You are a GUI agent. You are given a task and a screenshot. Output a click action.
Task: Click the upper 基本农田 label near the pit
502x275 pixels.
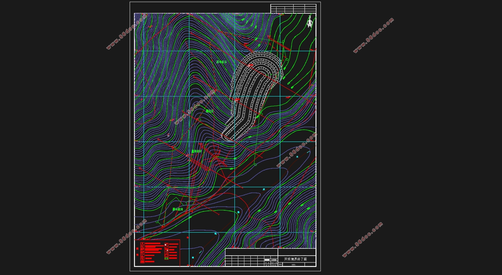point(221,62)
